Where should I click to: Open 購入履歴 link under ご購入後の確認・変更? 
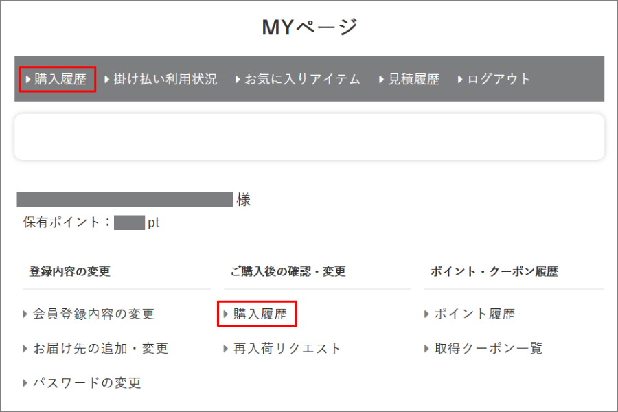coord(260,314)
